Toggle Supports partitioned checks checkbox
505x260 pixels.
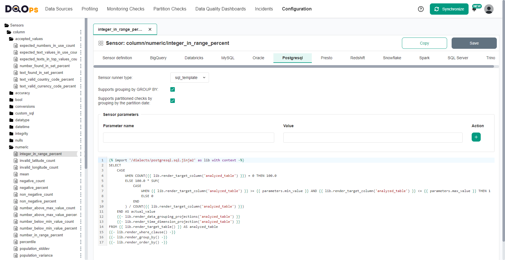click(x=173, y=101)
